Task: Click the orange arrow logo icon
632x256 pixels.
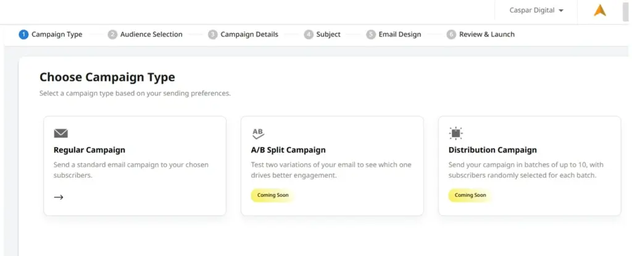Action: (x=600, y=10)
